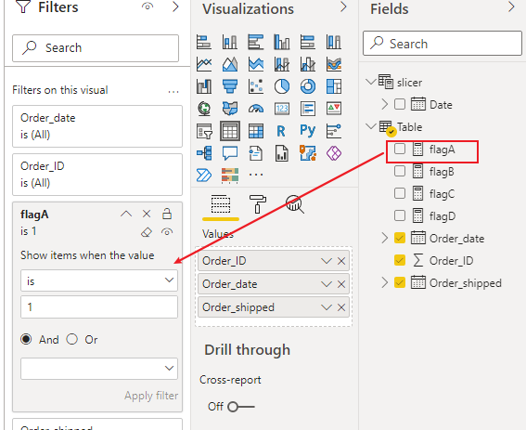Open Order_date value well dropdown arrow

pyautogui.click(x=326, y=284)
